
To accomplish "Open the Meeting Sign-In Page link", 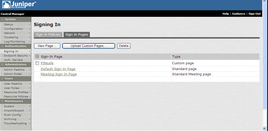I will tap(59, 74).
